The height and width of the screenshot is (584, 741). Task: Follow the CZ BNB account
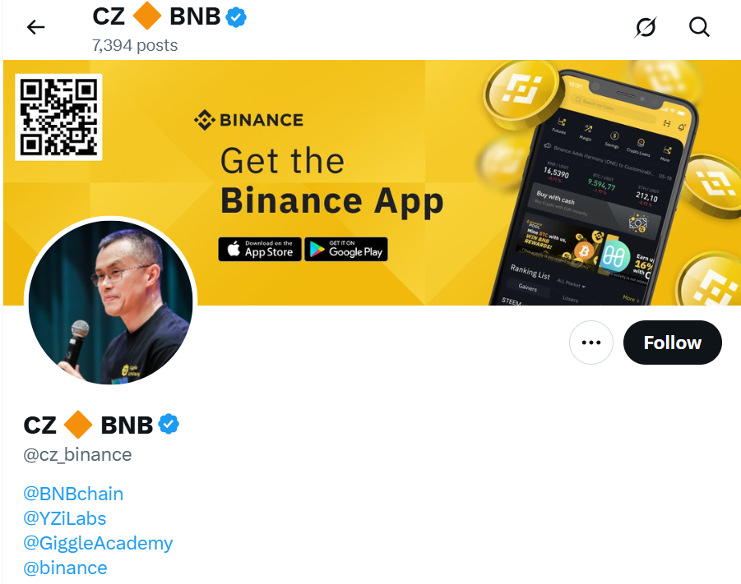[673, 343]
